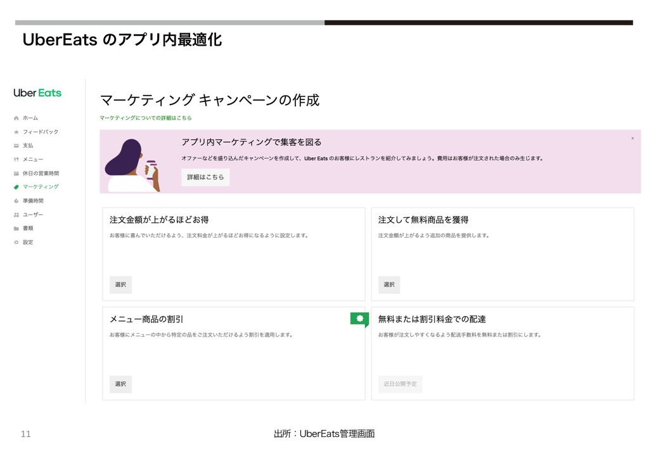
Task: Click the star icon beside フィードバック
Action: (16, 132)
